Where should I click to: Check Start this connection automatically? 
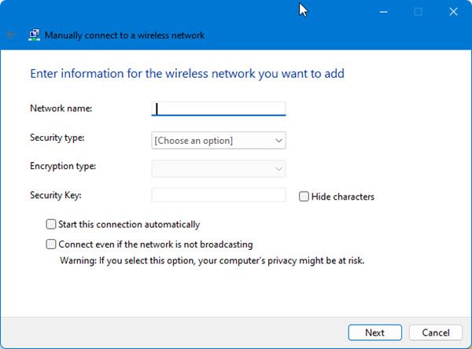[52, 224]
